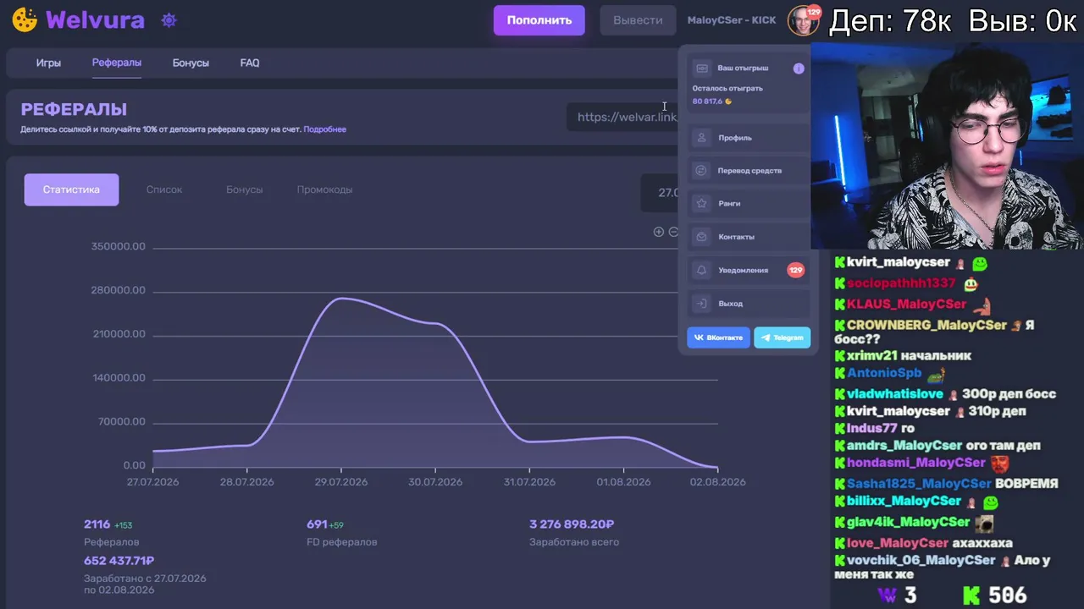Open the MaloyCSer - KICK account name
Screen dimensions: 1084x609
tap(732, 20)
